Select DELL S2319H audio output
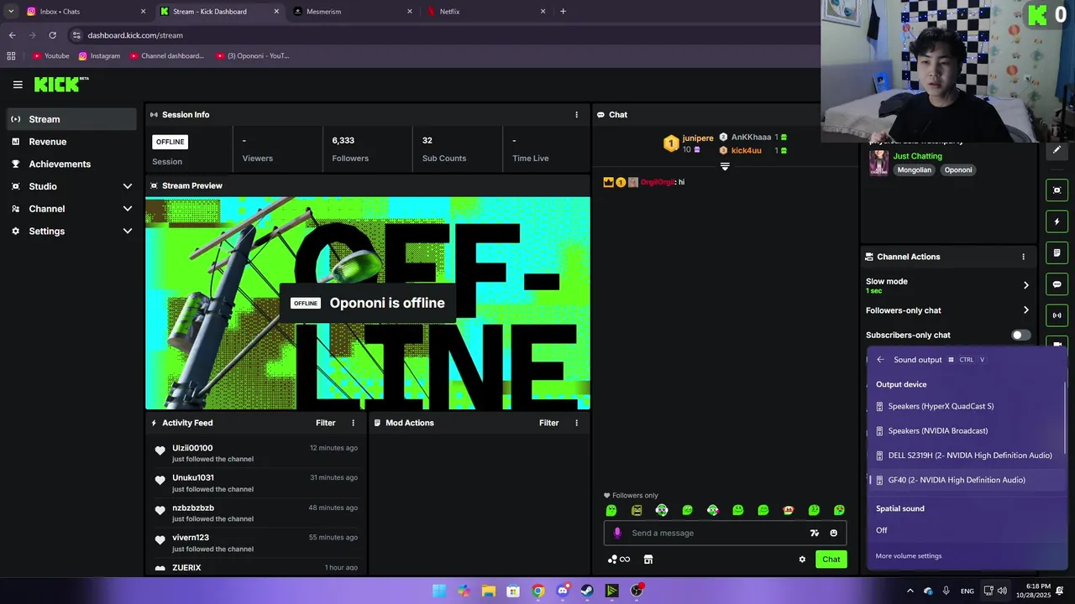Viewport: 1075px width, 604px height. (x=965, y=456)
